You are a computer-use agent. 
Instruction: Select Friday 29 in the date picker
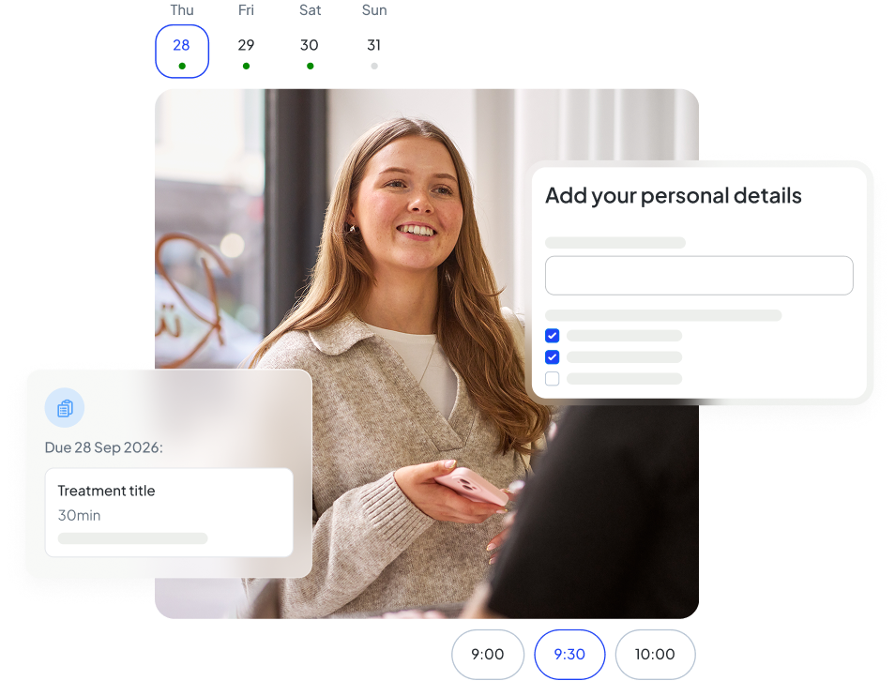pyautogui.click(x=246, y=51)
